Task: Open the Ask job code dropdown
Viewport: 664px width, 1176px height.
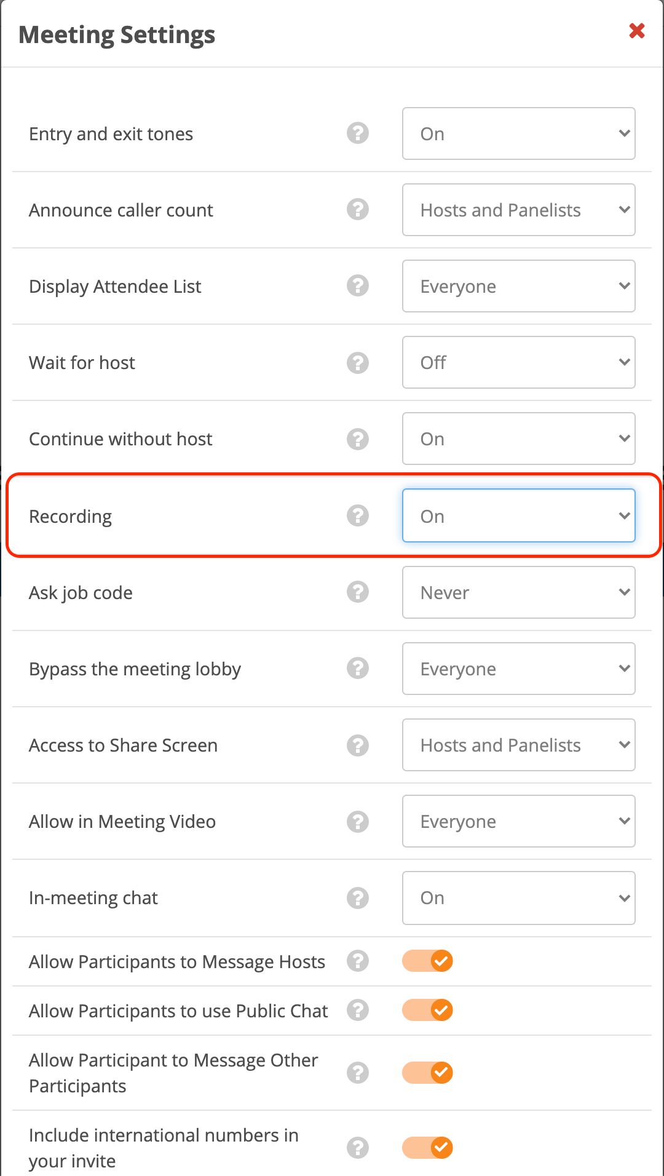Action: point(518,592)
